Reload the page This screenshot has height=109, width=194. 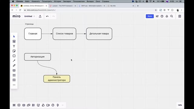click(20, 10)
